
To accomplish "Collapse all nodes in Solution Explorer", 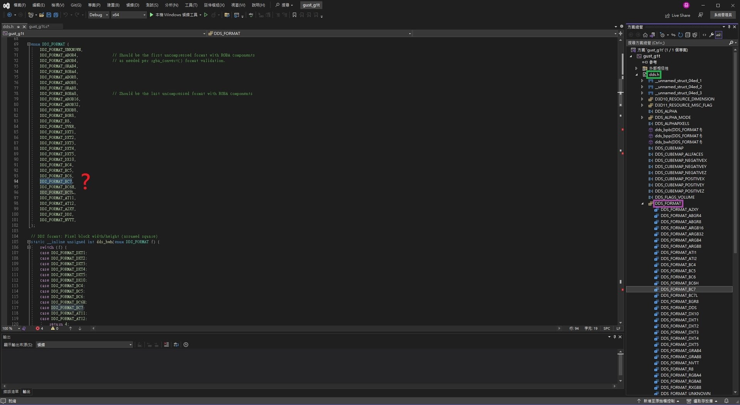I will point(687,35).
